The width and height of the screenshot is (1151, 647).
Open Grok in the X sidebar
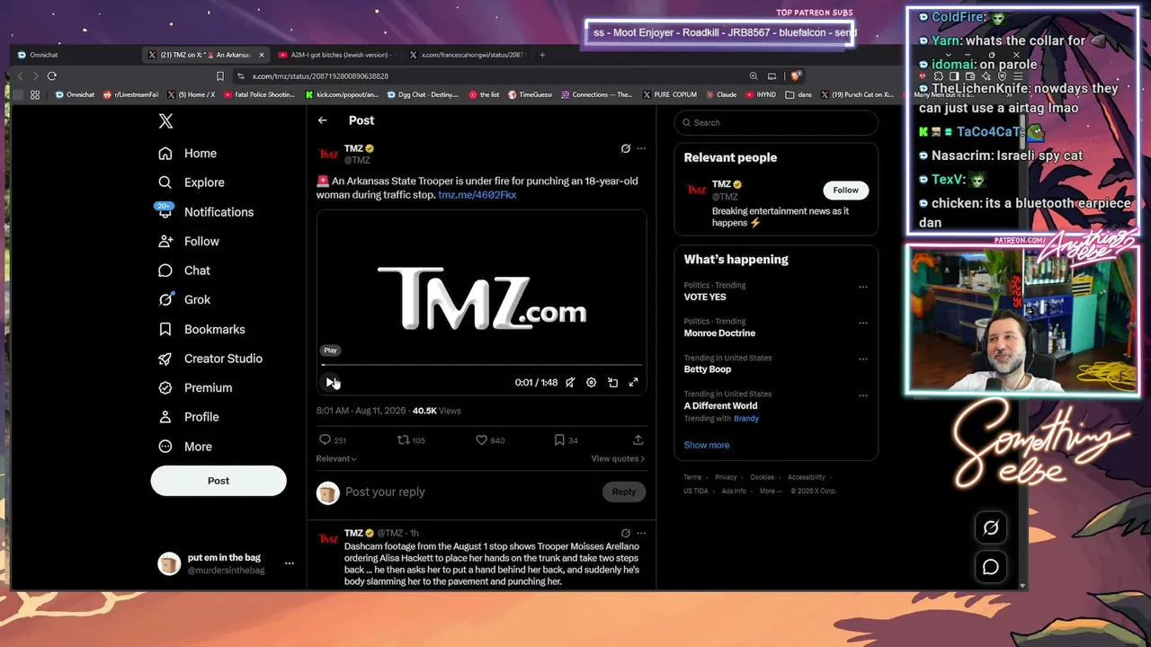(183, 300)
